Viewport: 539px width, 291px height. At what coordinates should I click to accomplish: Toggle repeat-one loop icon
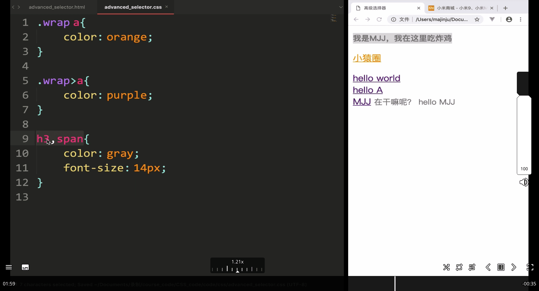coord(472,267)
